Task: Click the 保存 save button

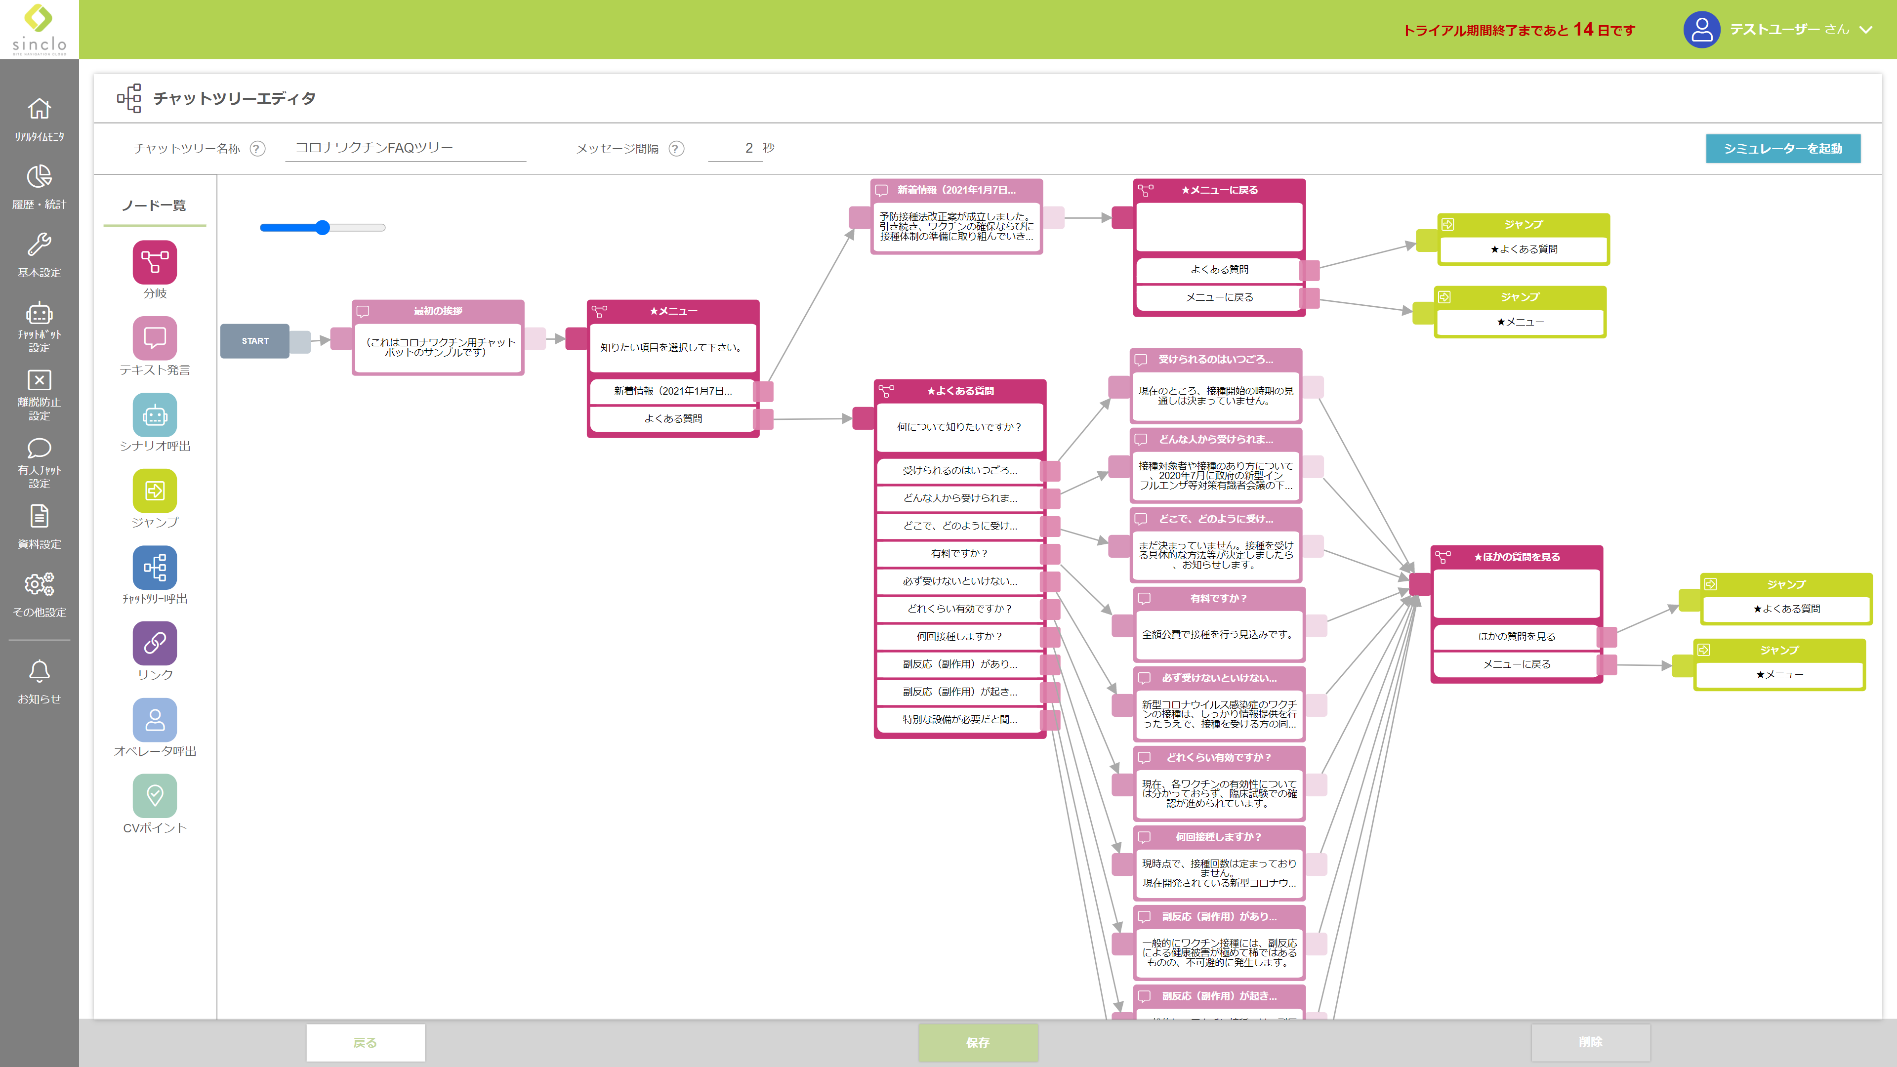Action: (x=978, y=1043)
